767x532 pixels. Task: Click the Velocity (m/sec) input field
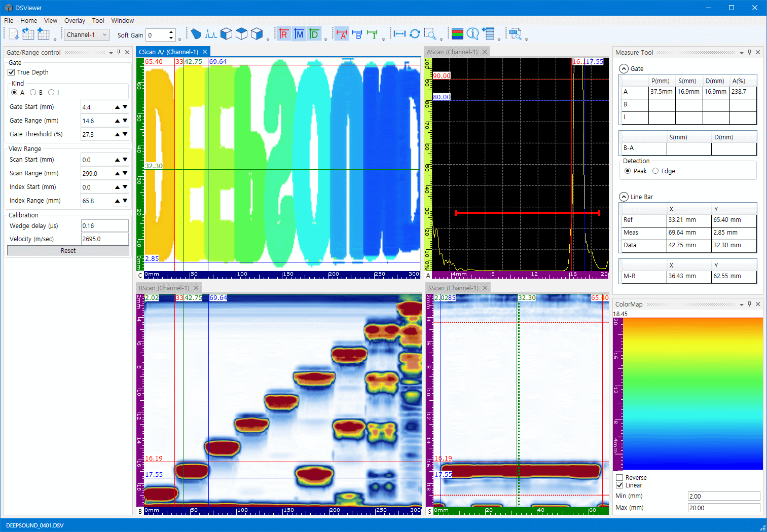pyautogui.click(x=105, y=239)
